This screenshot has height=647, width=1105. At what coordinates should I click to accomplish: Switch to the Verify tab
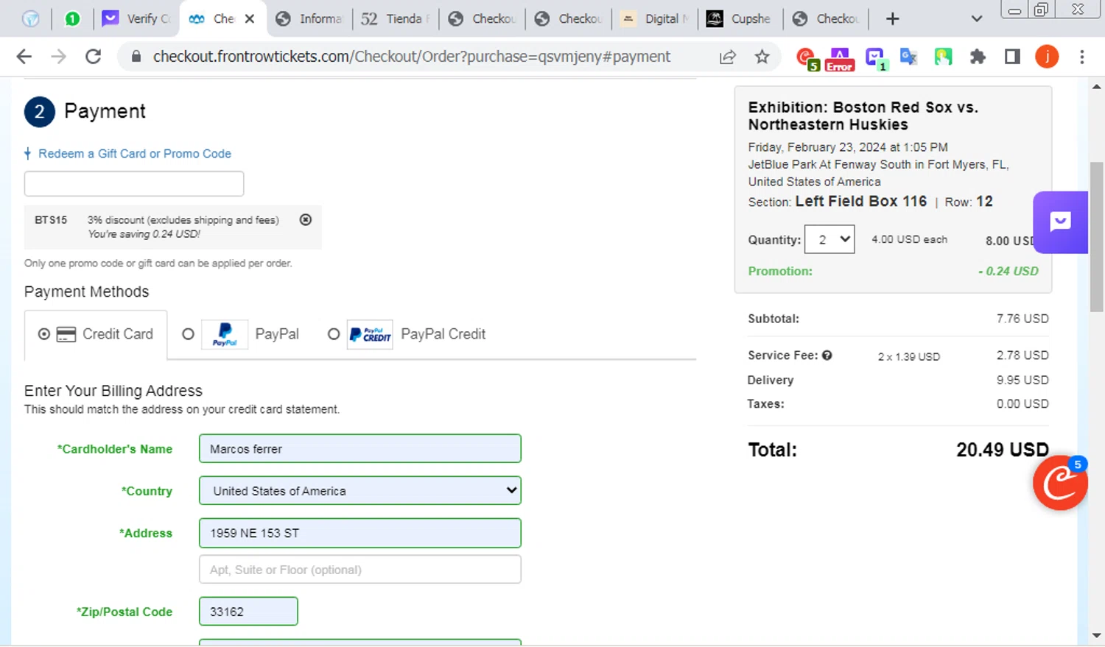(136, 18)
